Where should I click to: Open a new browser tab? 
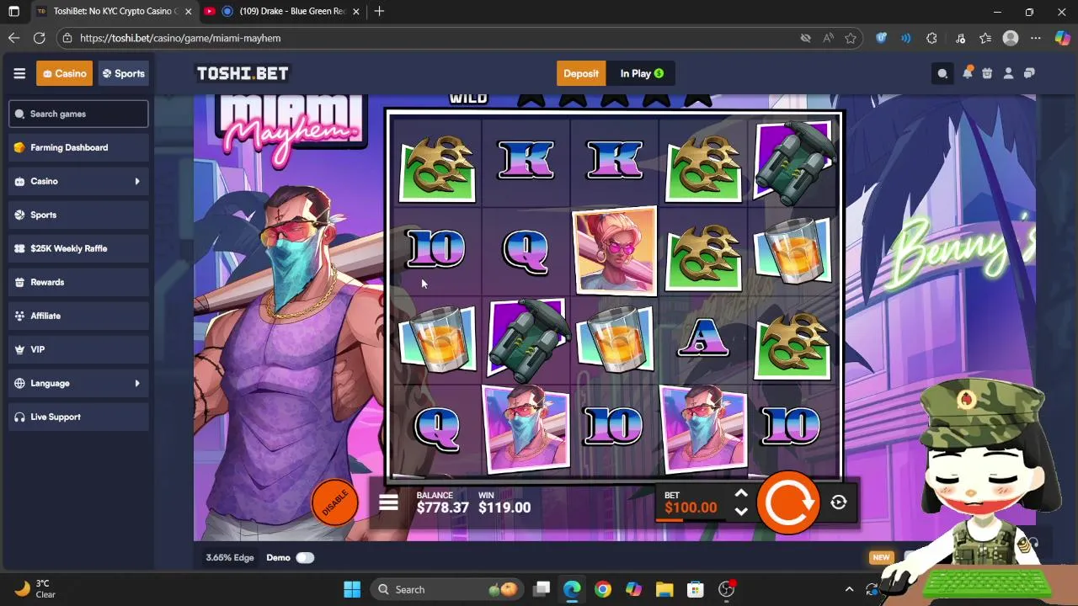point(379,11)
